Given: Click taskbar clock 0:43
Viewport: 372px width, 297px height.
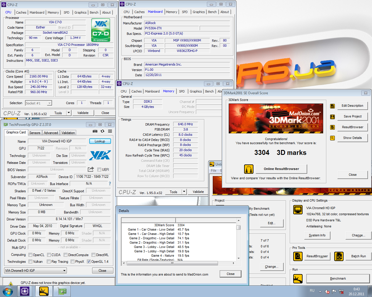Looking at the screenshot, I should tap(357, 289).
